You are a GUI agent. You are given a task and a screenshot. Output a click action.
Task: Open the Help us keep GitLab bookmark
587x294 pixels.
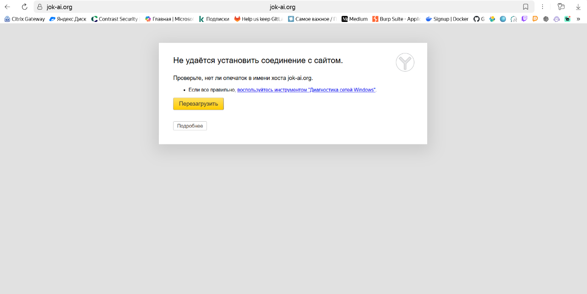(258, 19)
